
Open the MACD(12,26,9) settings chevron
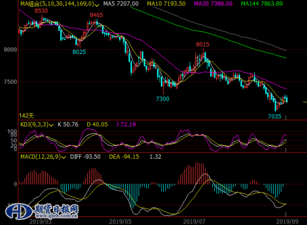tap(63, 157)
